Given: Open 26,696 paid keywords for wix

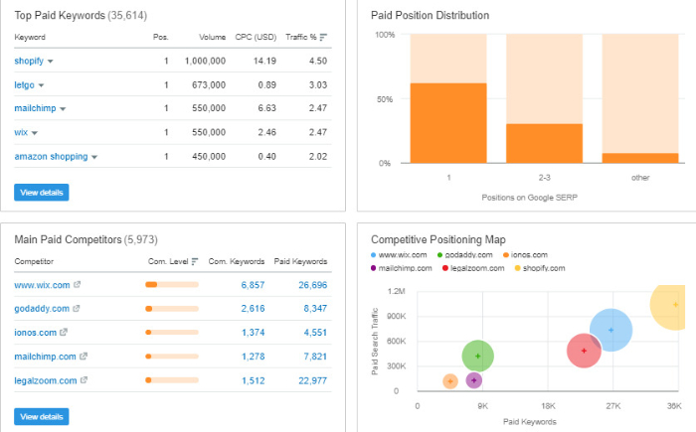Looking at the screenshot, I should (x=313, y=285).
